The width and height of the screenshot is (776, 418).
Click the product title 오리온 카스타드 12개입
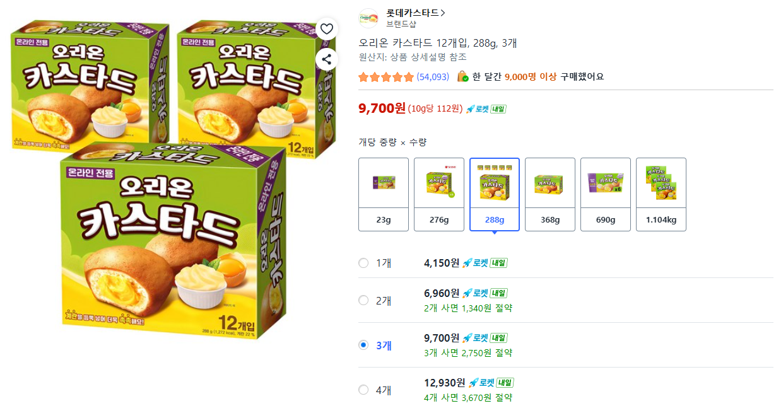click(x=437, y=43)
